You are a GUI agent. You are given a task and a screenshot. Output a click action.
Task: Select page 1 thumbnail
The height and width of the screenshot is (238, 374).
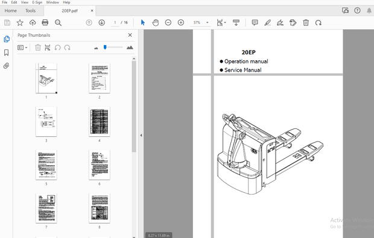click(46, 78)
